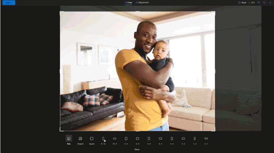Choose the 4:5 crop ratio
The image size is (274, 153).
126,139
